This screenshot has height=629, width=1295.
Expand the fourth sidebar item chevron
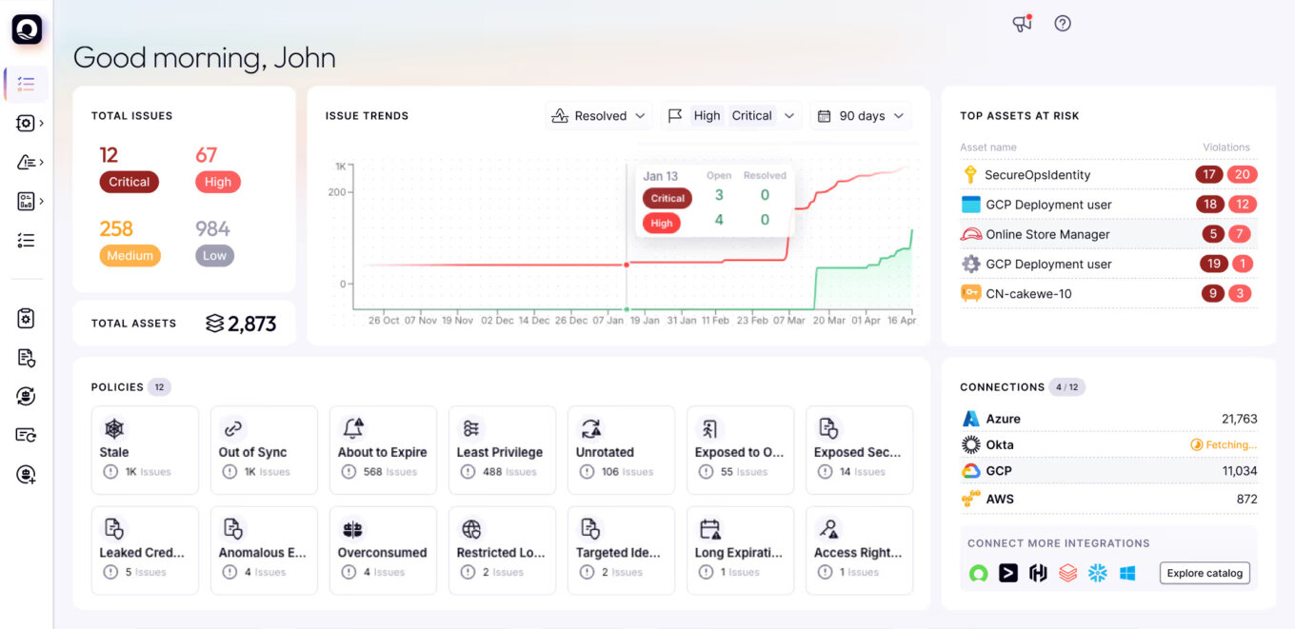coord(42,201)
